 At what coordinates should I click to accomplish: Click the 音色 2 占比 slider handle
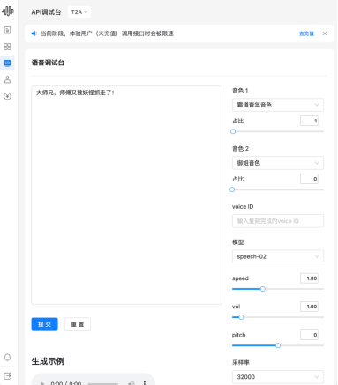tap(232, 189)
